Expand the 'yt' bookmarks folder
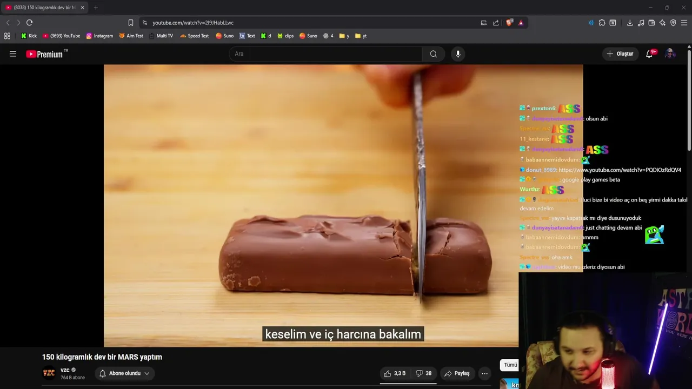692x389 pixels. click(x=361, y=36)
